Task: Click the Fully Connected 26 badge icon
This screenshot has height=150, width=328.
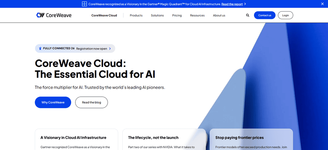Action: (40, 48)
